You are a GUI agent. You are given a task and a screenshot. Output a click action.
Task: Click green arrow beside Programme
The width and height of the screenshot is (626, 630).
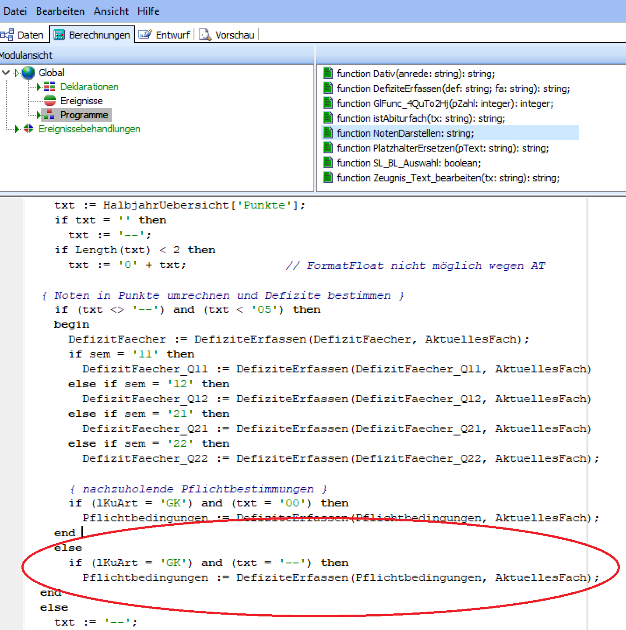[39, 115]
